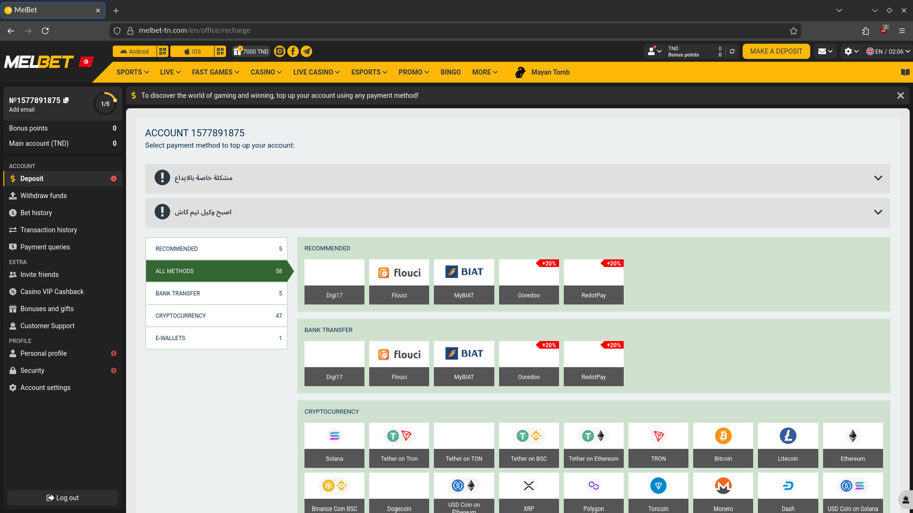
Task: Open the Instagram social icon
Action: coord(280,51)
